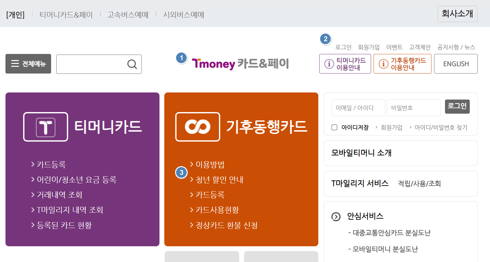
Task: Open the 기후동행카드 이용안내 button
Action: [x=402, y=64]
